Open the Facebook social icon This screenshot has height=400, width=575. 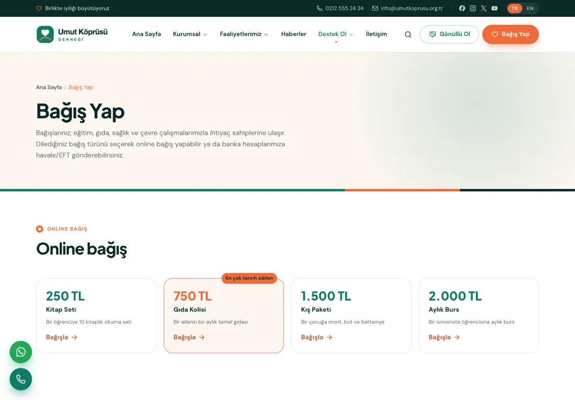[x=462, y=8]
